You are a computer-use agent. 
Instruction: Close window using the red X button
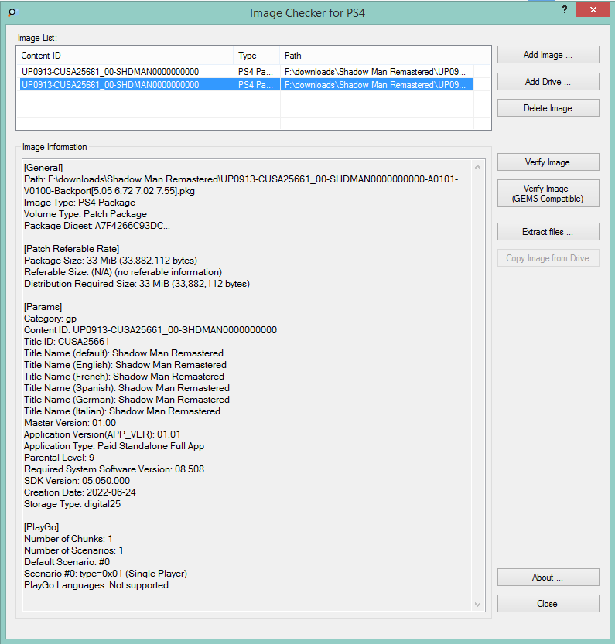(x=593, y=9)
